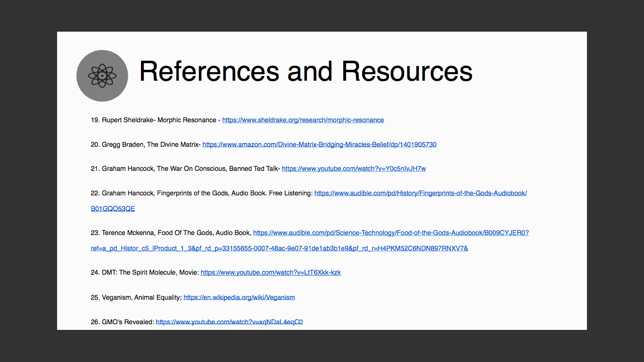Image resolution: width=644 pixels, height=362 pixels.
Task: Open the Food of the Gods Audible link
Action: [391, 233]
